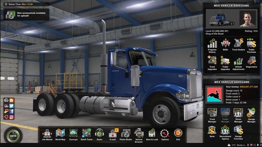Open the Job Market
This screenshot has height=147, width=262.
pos(47,134)
